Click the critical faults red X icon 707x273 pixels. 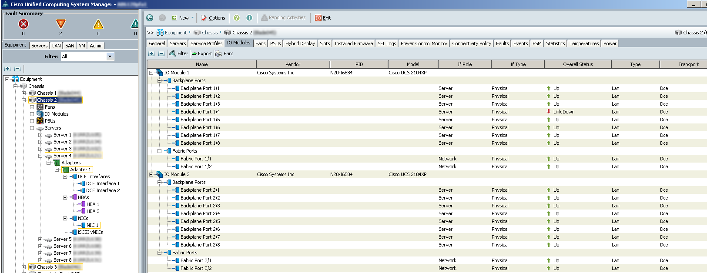(23, 24)
